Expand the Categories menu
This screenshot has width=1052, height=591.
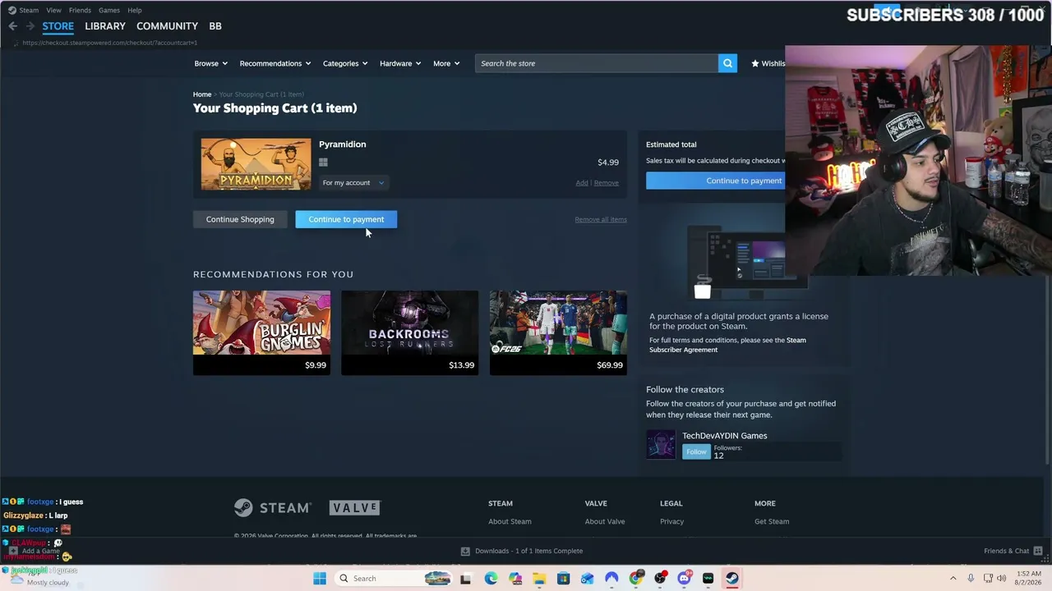345,63
